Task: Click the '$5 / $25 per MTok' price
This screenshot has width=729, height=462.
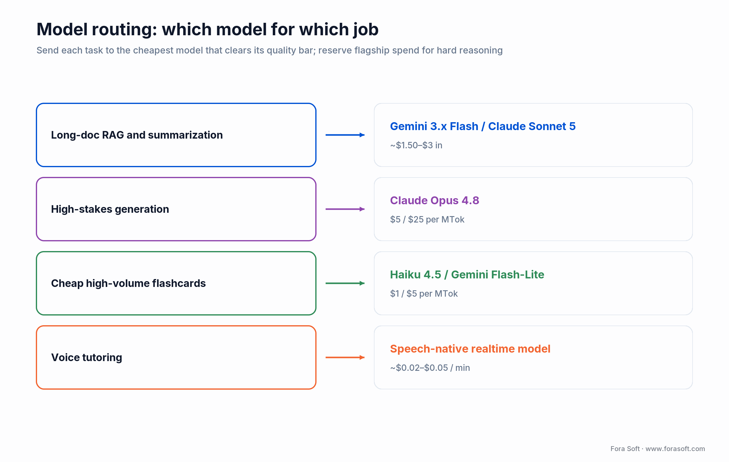Action: (427, 219)
